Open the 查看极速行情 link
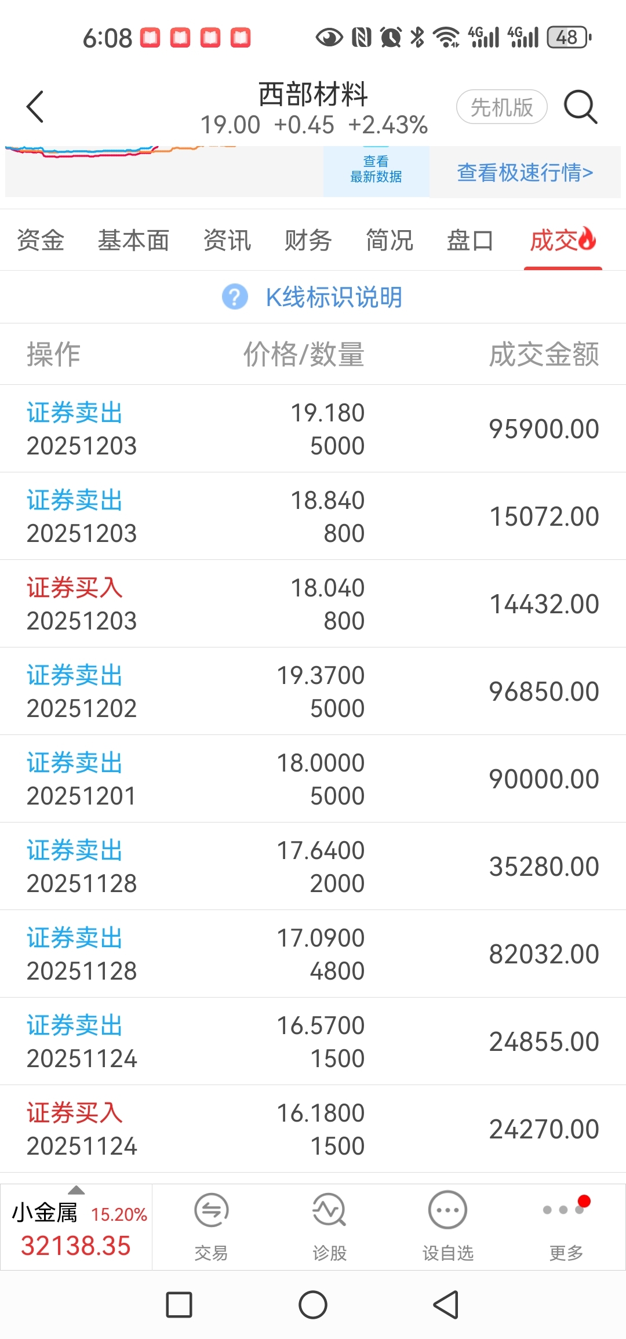Viewport: 626px width, 1339px height. 525,172
